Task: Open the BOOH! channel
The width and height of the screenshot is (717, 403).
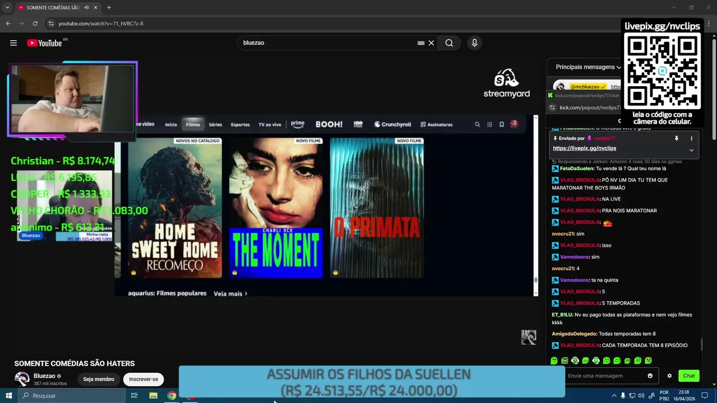Action: [329, 124]
